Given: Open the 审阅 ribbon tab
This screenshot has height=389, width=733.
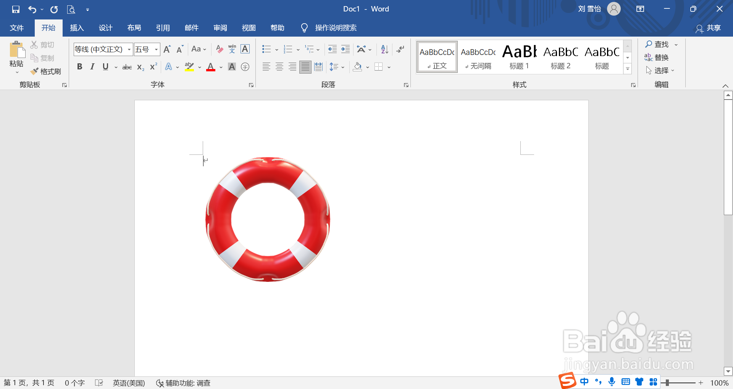Looking at the screenshot, I should [x=220, y=27].
